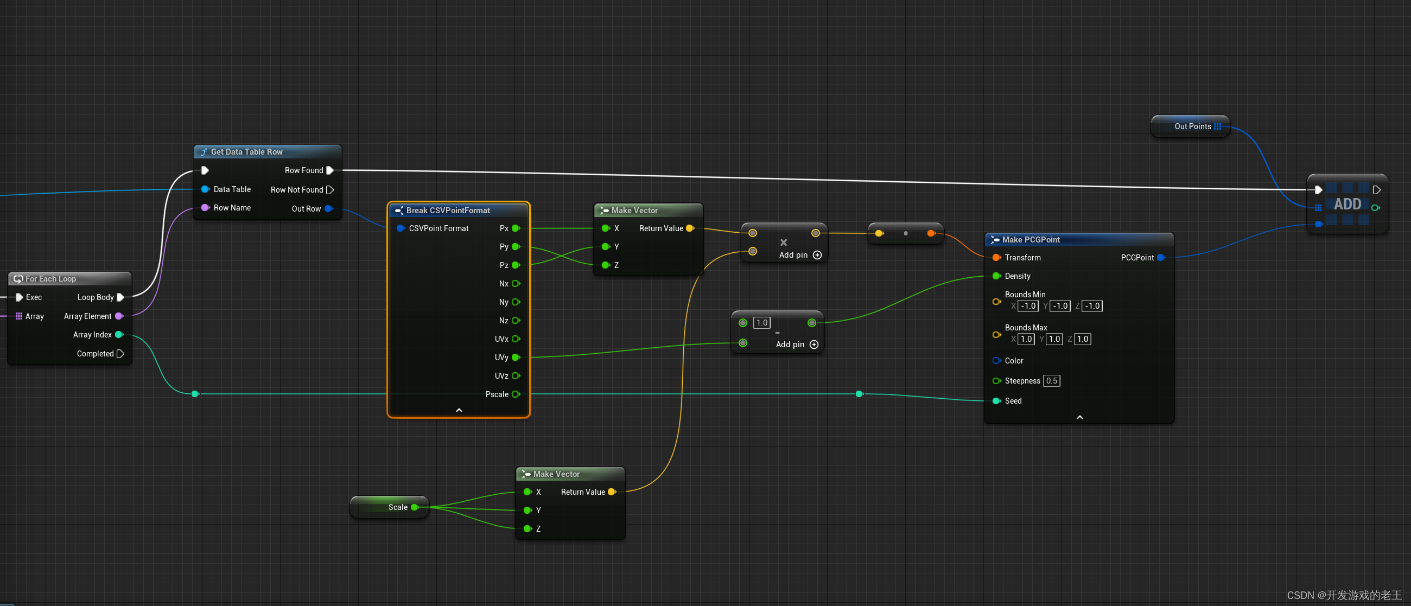Click the Density input pin

(x=996, y=276)
